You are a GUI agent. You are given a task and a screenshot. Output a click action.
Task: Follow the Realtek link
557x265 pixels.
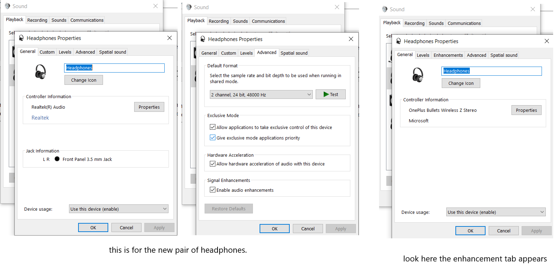(x=40, y=118)
